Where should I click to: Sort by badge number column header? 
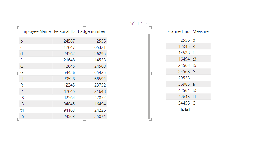point(92,31)
